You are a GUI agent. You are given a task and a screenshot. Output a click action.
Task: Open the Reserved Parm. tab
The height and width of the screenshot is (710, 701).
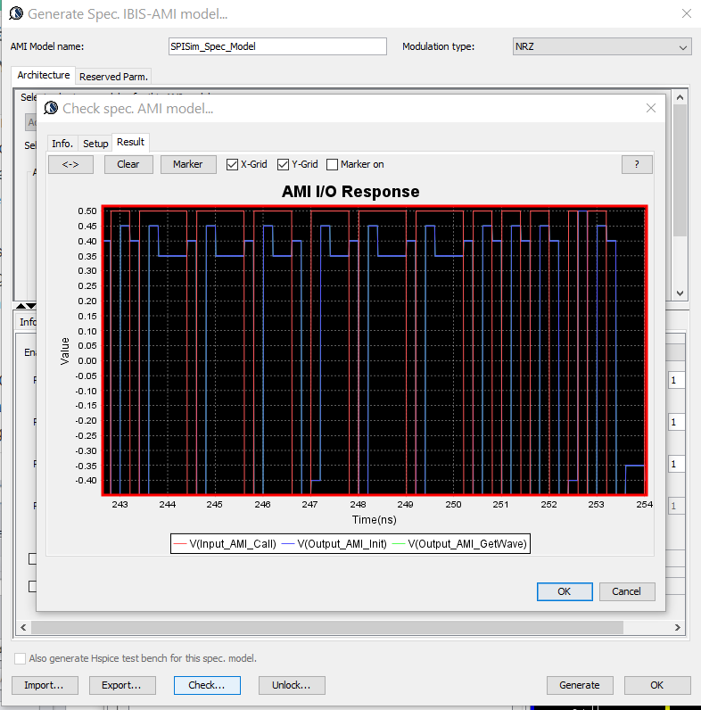(113, 76)
